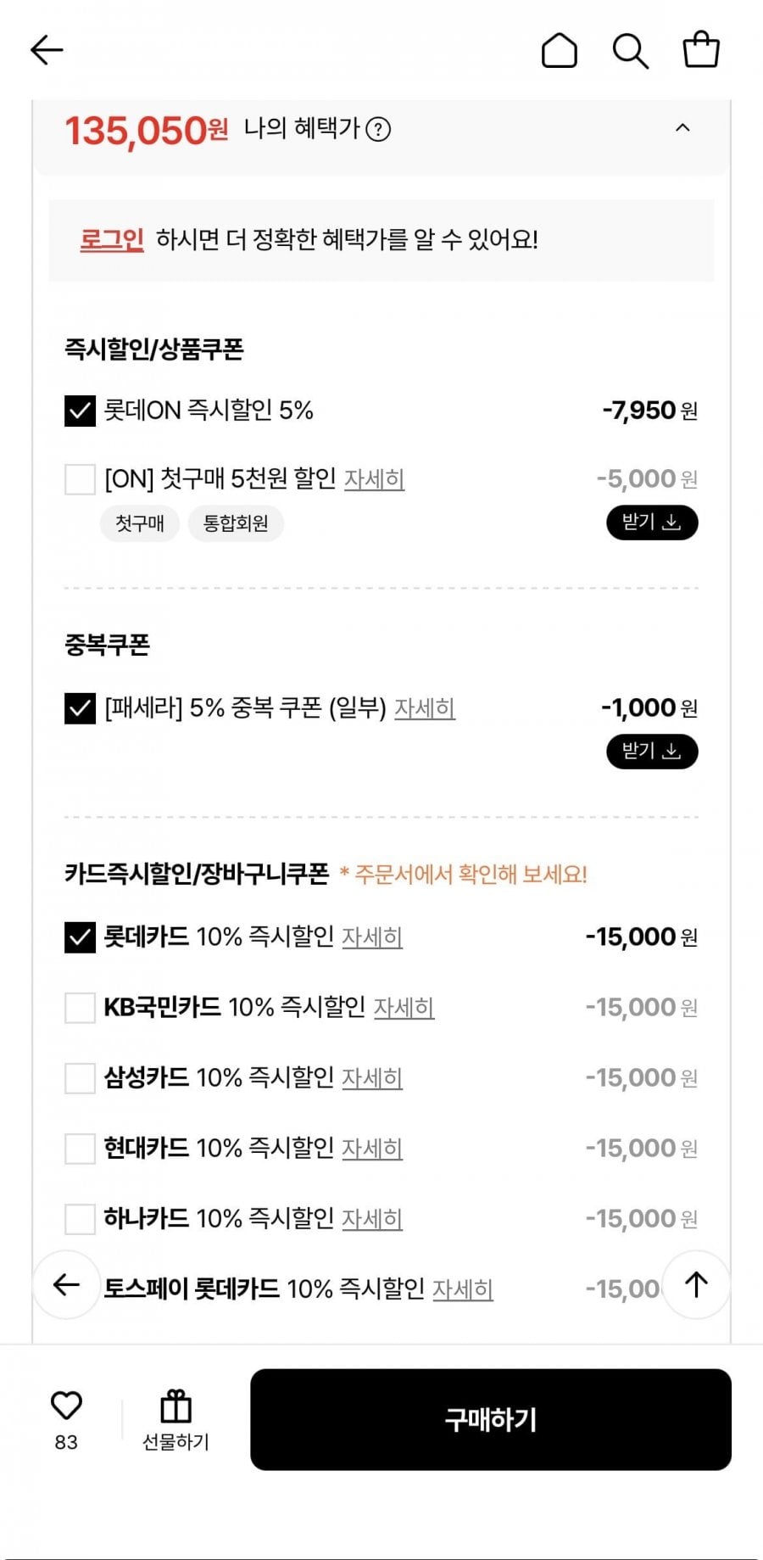Download the 첫구매 coupon with 받기

651,523
